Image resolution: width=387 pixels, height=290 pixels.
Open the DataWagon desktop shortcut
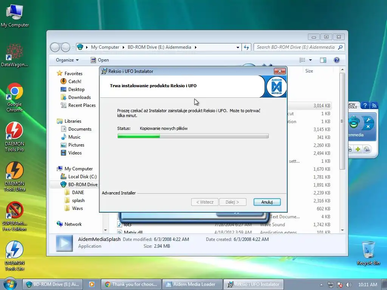pyautogui.click(x=15, y=55)
